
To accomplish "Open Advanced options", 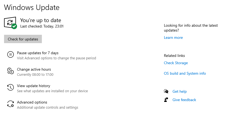I will tap(32, 102).
